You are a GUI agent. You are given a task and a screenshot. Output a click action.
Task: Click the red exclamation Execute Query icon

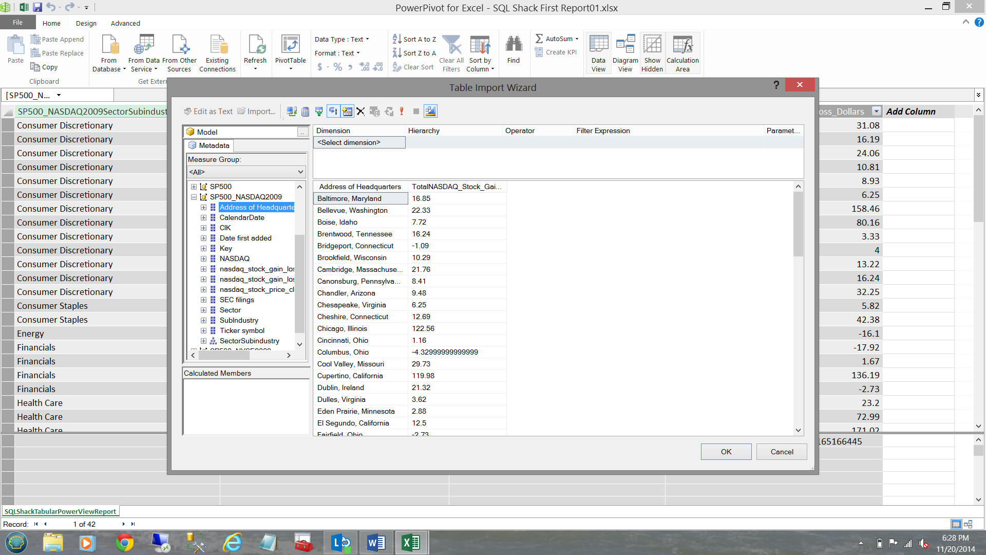[x=402, y=112]
